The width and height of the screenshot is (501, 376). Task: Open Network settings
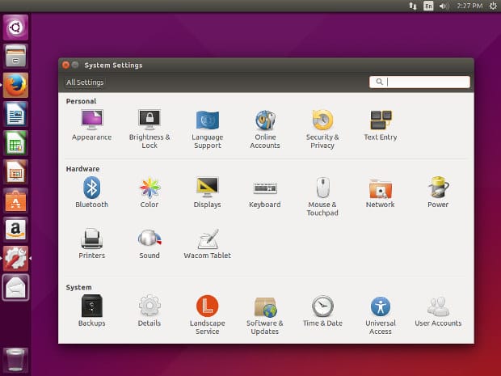(381, 192)
